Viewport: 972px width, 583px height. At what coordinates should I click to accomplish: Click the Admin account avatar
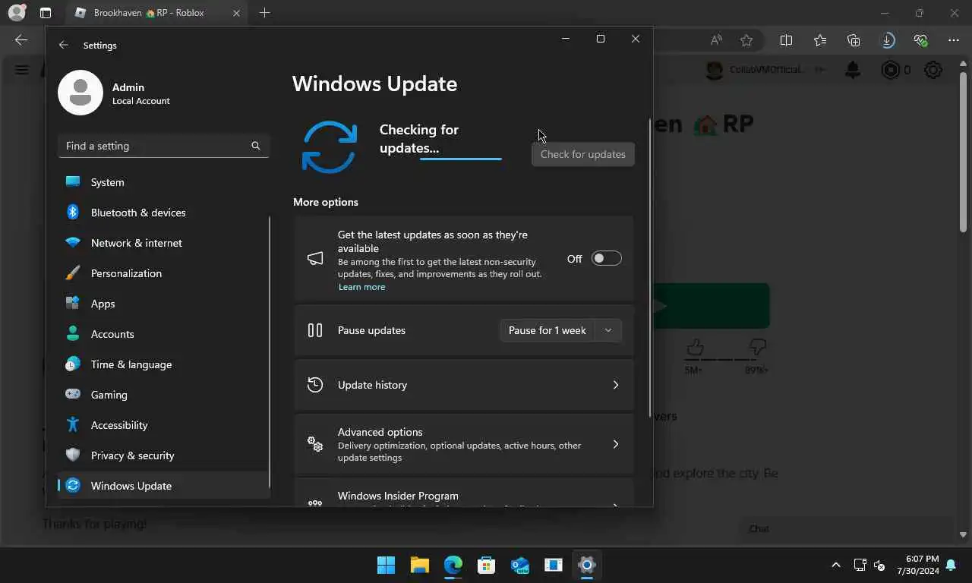point(80,93)
